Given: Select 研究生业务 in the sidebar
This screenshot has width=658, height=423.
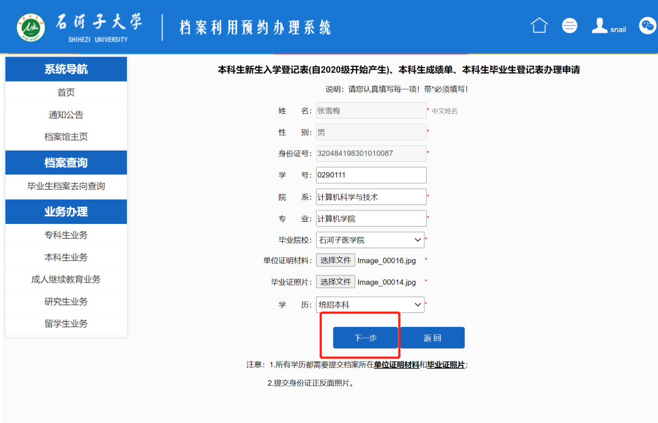Looking at the screenshot, I should 66,302.
